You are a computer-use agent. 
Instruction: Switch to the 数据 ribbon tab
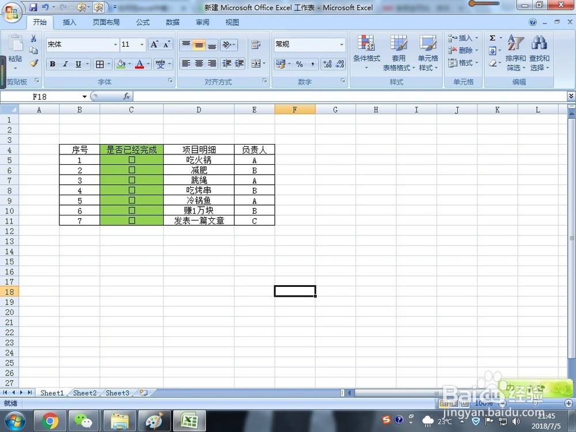[x=172, y=22]
